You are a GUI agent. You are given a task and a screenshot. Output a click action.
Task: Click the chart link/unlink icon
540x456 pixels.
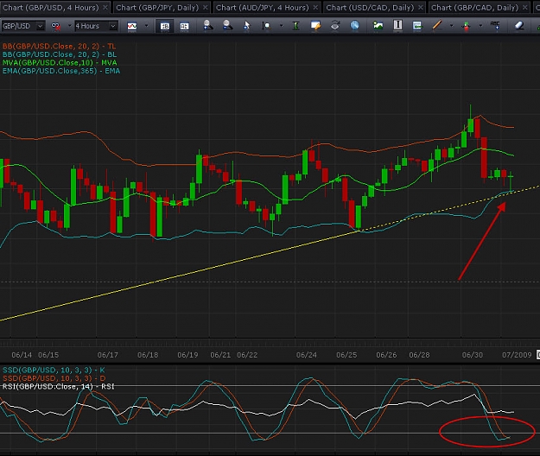tap(56, 26)
